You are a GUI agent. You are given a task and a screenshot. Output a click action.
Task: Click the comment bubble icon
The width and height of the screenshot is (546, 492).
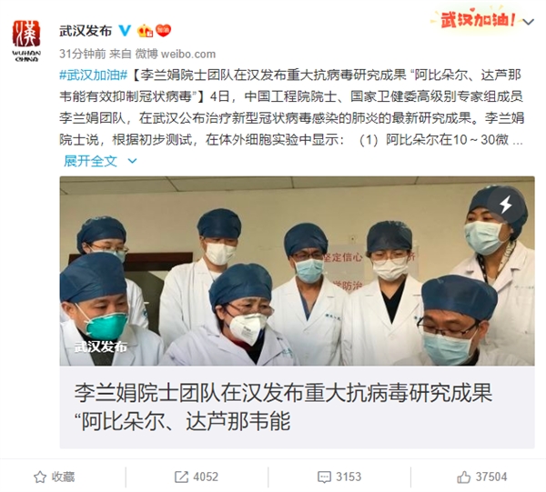click(324, 477)
